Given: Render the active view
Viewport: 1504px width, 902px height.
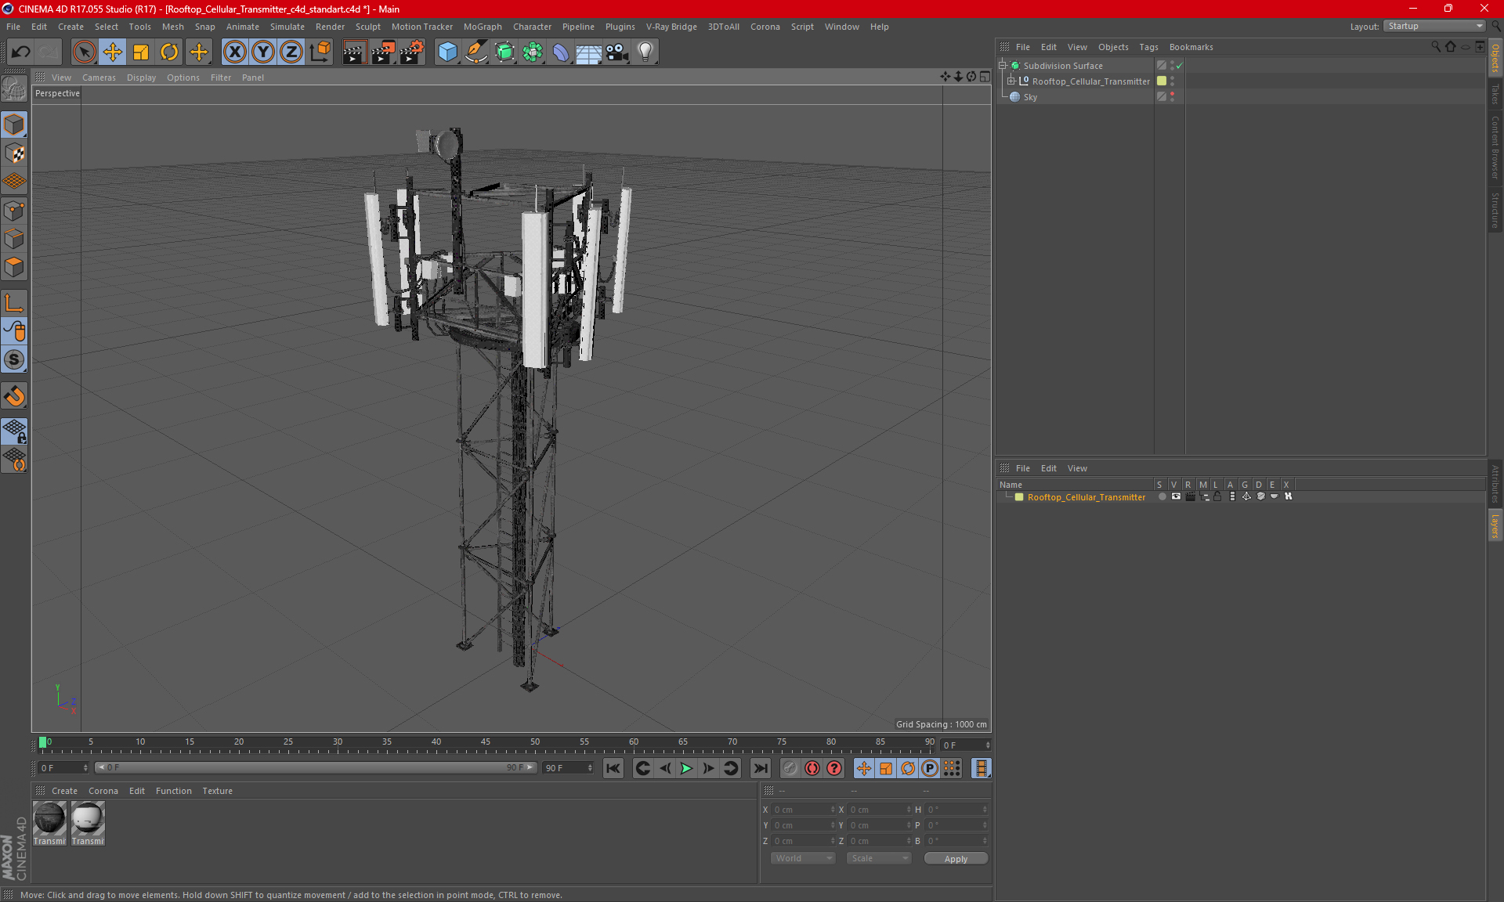Looking at the screenshot, I should coord(354,52).
